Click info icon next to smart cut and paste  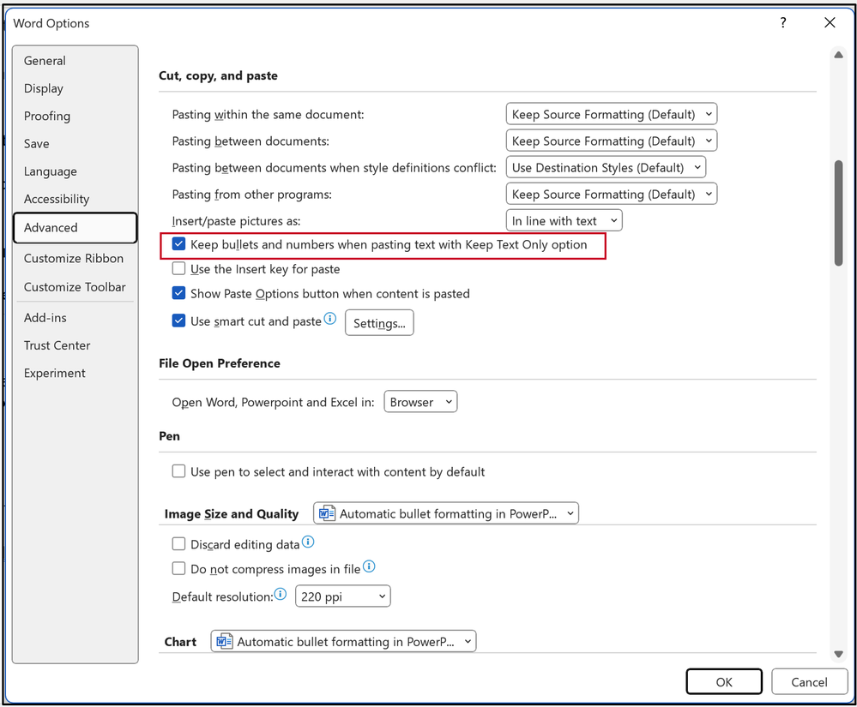click(330, 318)
